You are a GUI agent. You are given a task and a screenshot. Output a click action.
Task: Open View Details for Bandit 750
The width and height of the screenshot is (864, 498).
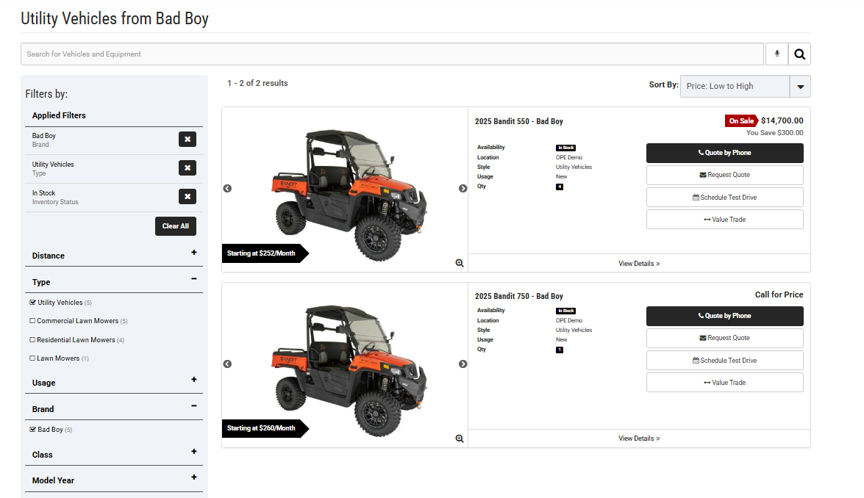coord(639,439)
